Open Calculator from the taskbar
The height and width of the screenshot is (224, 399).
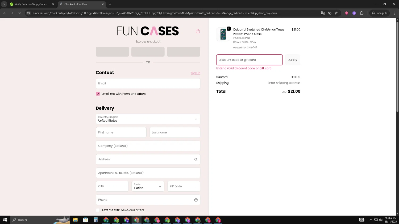click(x=96, y=220)
